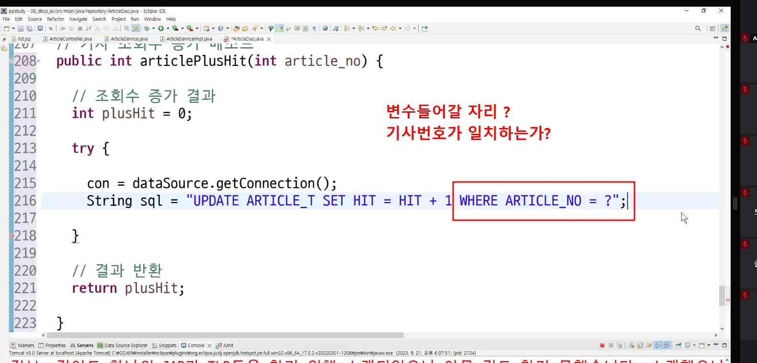Maximize the editor area pane
The height and width of the screenshot is (363, 757).
point(724,38)
